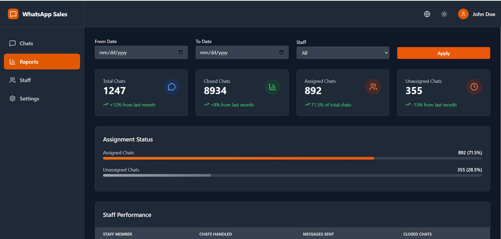Click the WhatsApp Sales logo icon

(x=13, y=14)
